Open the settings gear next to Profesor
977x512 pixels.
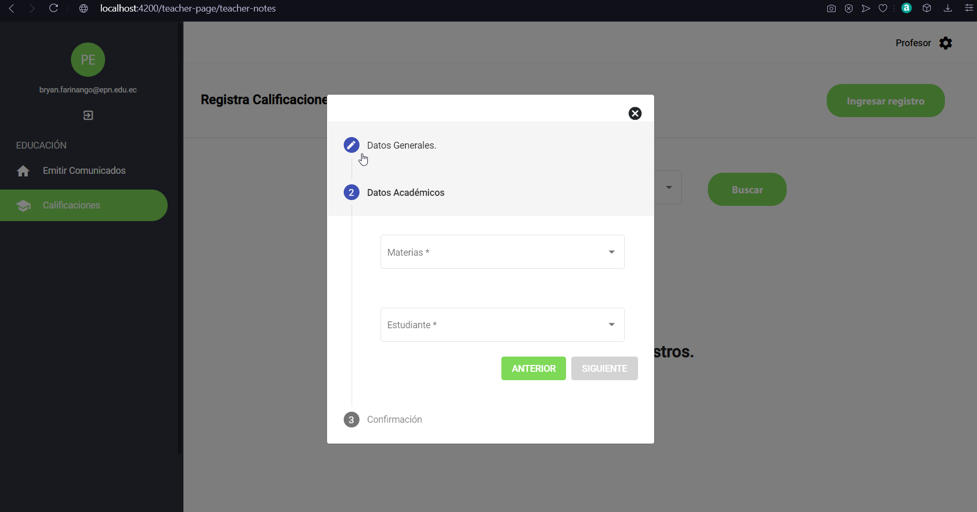[x=945, y=43]
